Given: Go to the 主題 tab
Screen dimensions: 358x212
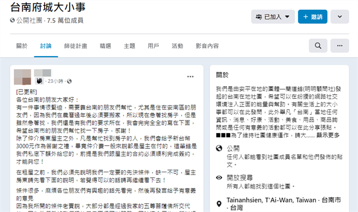Looking at the screenshot, I should (129, 46).
